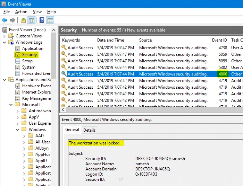243x186 pixels.
Task: Click the key icon on selected 4800 row
Action: pyautogui.click(x=64, y=73)
